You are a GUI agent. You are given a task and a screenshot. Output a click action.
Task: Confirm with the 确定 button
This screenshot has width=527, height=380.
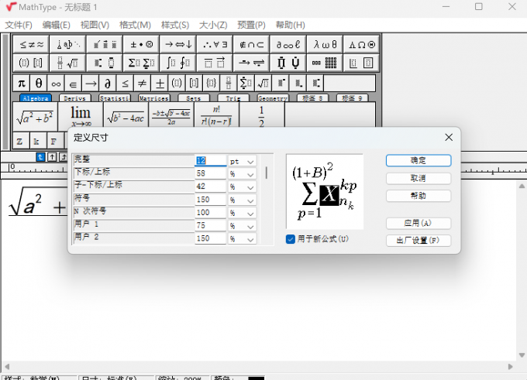pyautogui.click(x=418, y=160)
